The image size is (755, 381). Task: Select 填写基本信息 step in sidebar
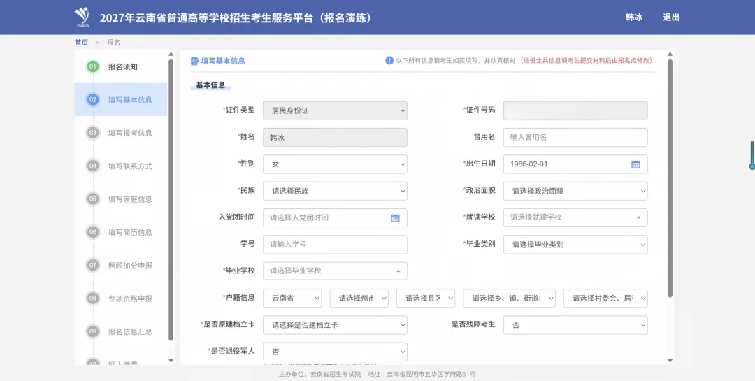click(121, 100)
